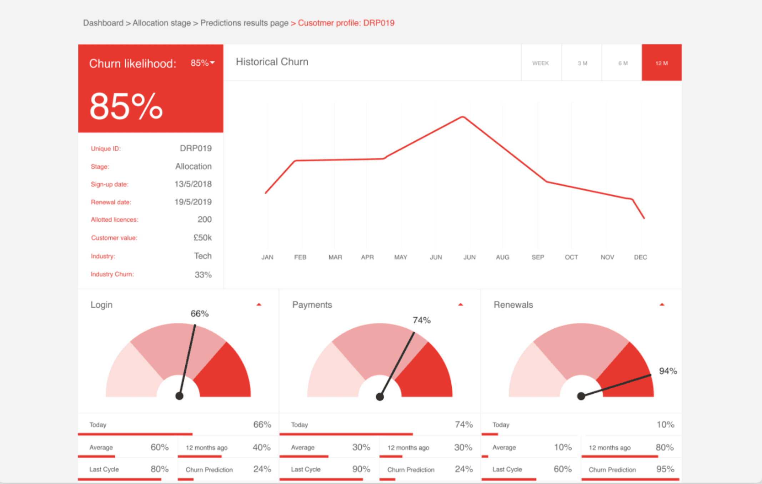The image size is (762, 484).
Task: Switch Historical Churn to WEEK view
Action: click(541, 63)
